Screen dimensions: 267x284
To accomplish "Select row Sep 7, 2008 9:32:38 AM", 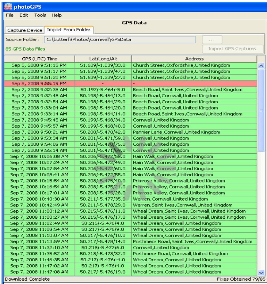I will tap(131, 90).
